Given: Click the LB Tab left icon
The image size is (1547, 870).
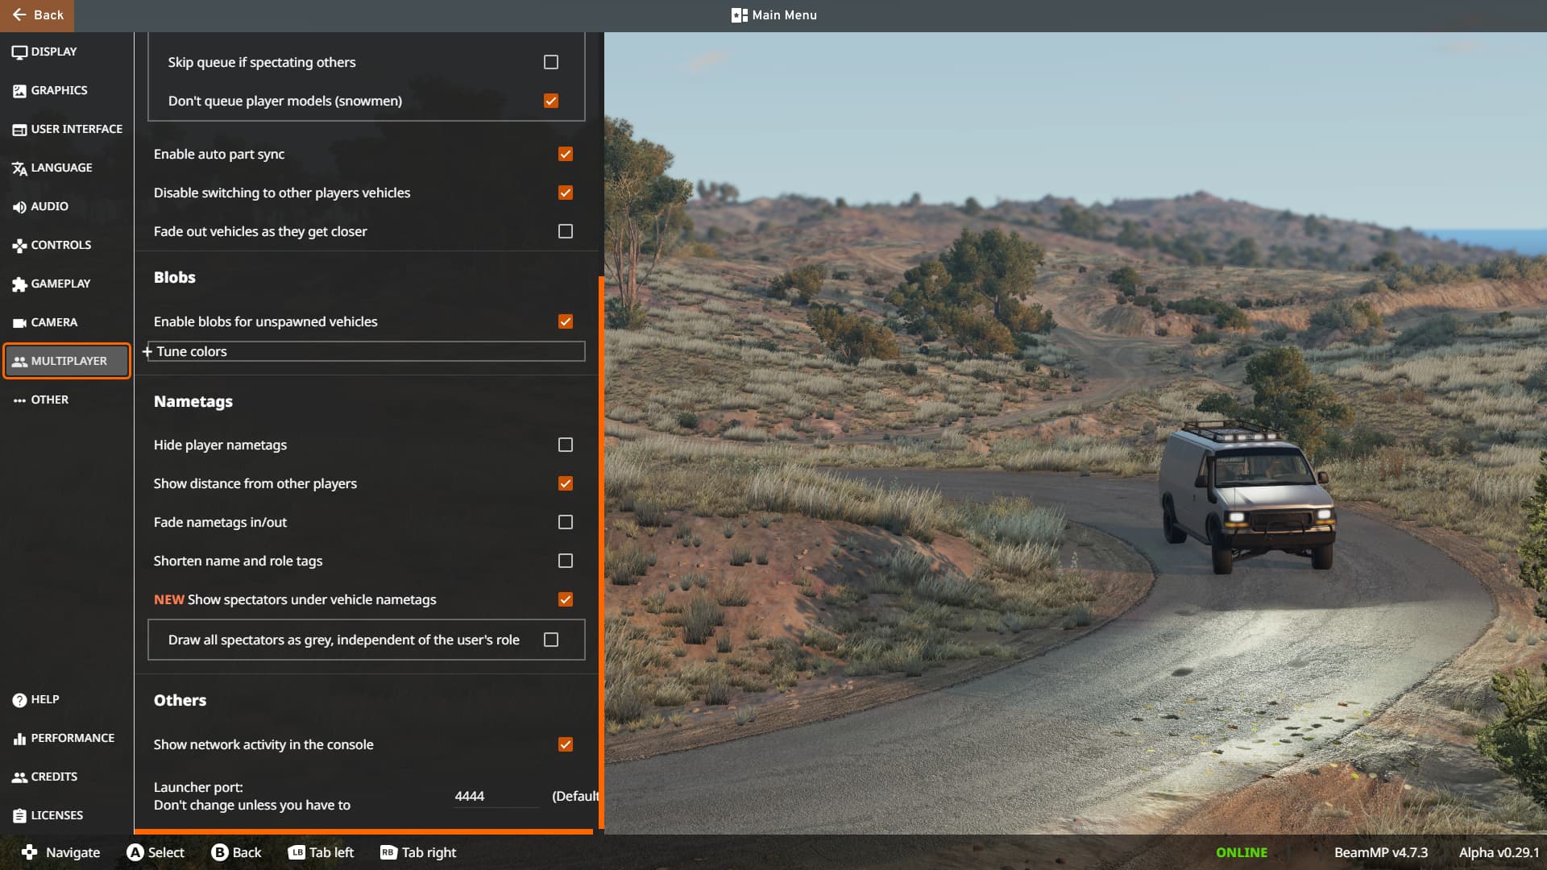Looking at the screenshot, I should pos(297,852).
